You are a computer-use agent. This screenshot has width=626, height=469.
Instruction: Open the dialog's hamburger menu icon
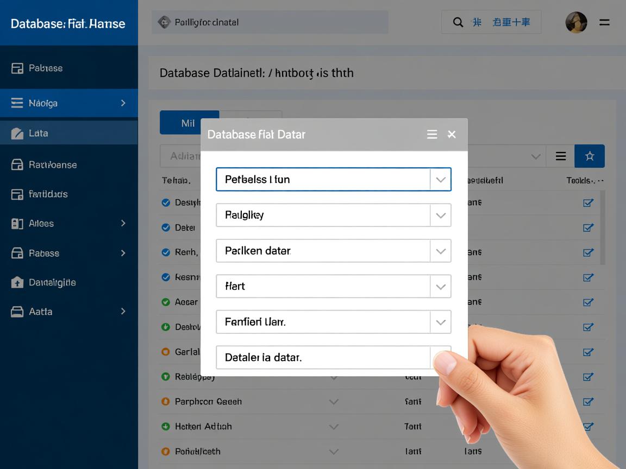tap(432, 135)
